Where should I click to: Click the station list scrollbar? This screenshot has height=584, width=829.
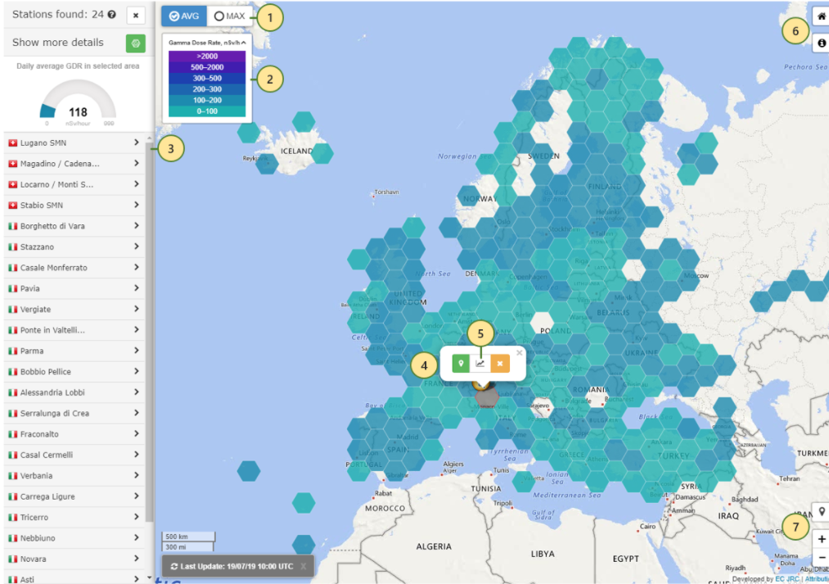coord(150,331)
